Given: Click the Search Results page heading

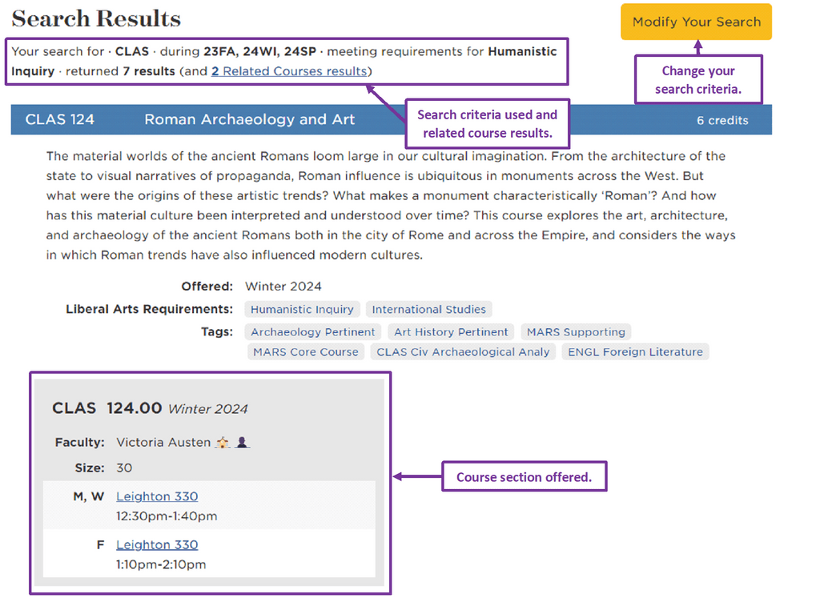Looking at the screenshot, I should click(x=96, y=18).
